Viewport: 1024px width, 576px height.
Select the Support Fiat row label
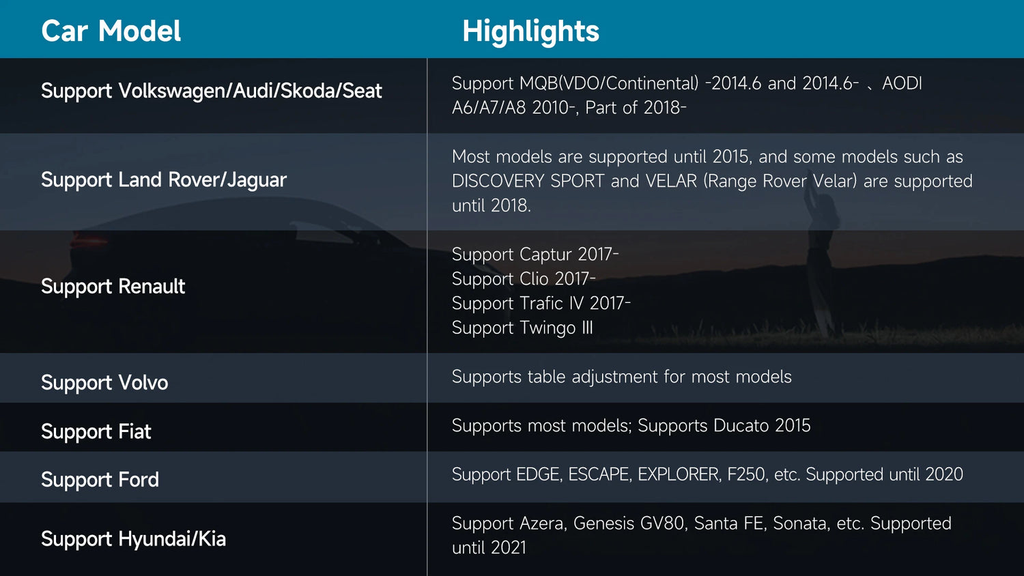click(96, 431)
